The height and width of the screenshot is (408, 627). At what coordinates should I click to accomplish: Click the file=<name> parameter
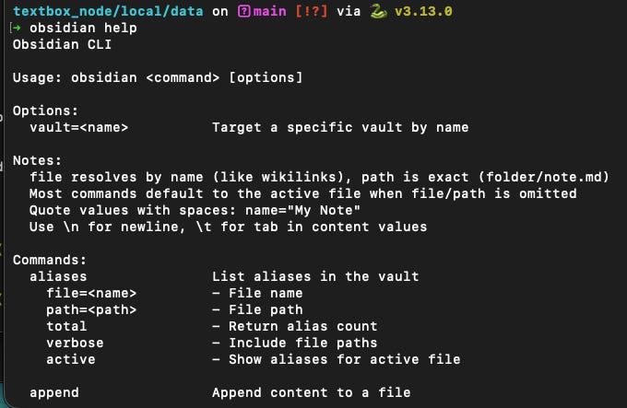point(91,294)
